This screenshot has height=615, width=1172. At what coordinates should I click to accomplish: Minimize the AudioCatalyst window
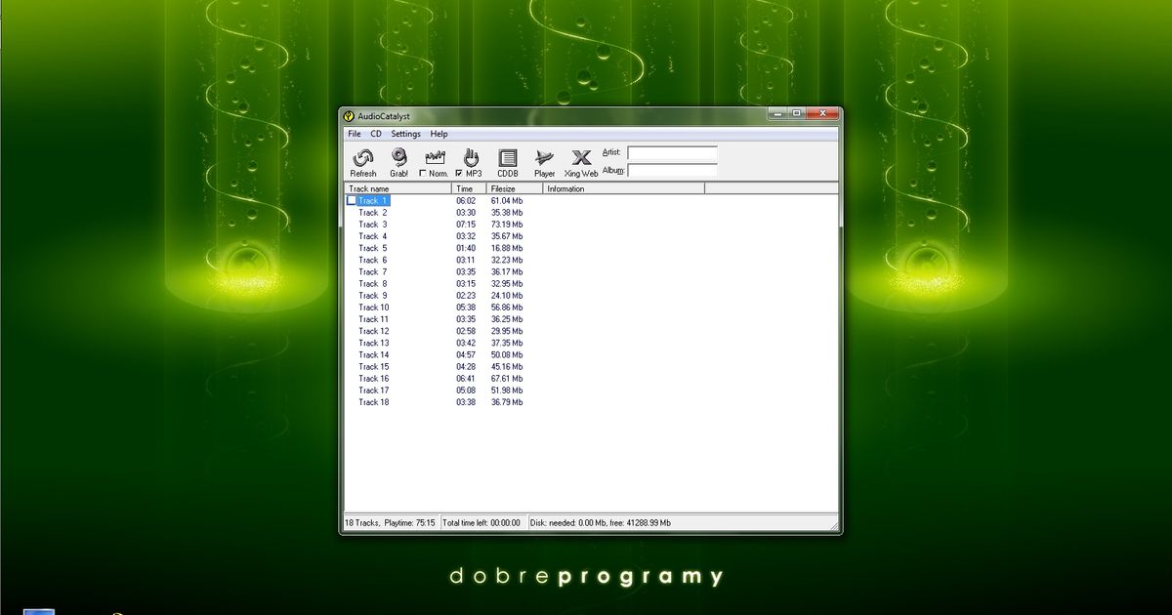[x=775, y=114]
